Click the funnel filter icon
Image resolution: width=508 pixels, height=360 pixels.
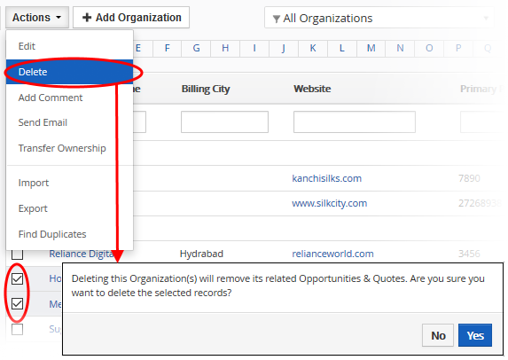click(x=276, y=20)
